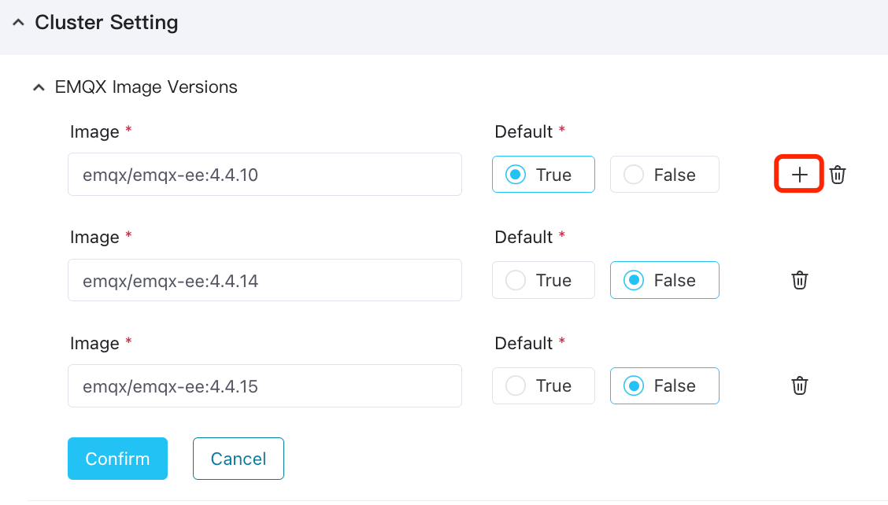Collapse the Cluster Setting section
The height and width of the screenshot is (505, 888).
click(18, 24)
